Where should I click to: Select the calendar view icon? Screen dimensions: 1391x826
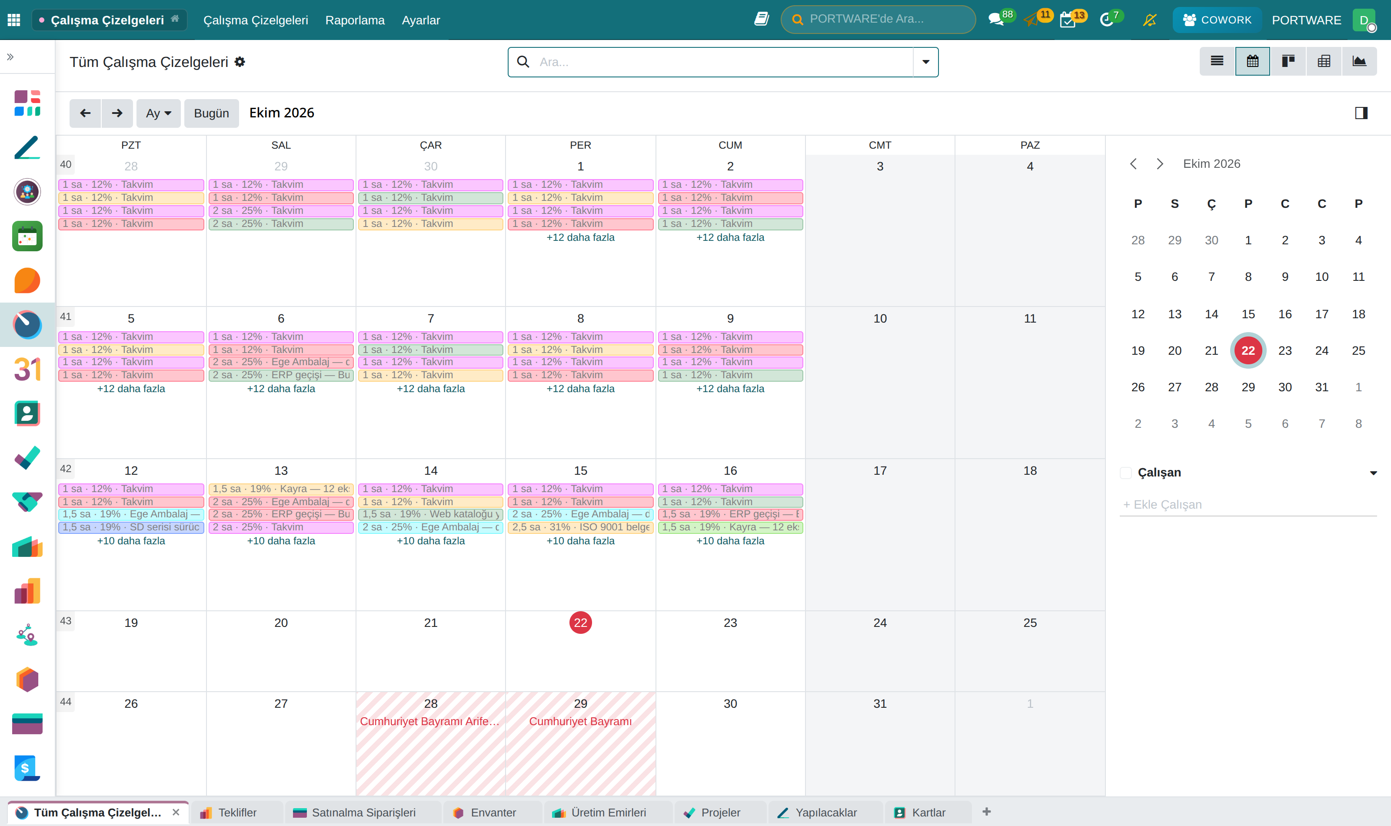click(1252, 61)
